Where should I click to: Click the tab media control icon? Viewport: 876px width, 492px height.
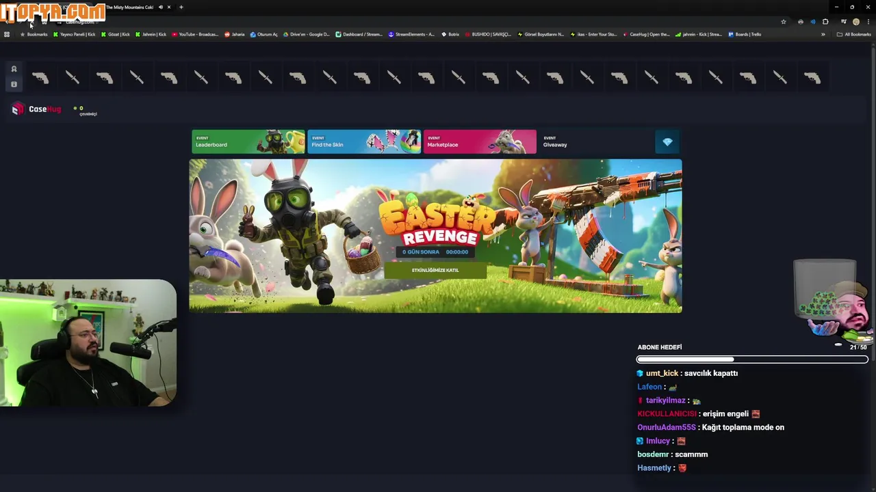[843, 22]
